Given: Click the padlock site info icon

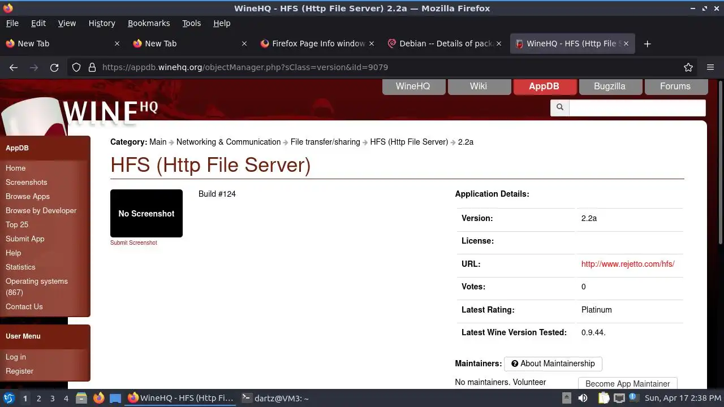Looking at the screenshot, I should (92, 67).
